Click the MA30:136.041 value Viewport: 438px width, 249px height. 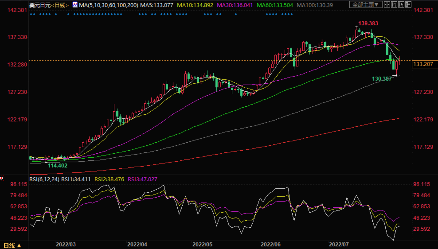point(235,5)
